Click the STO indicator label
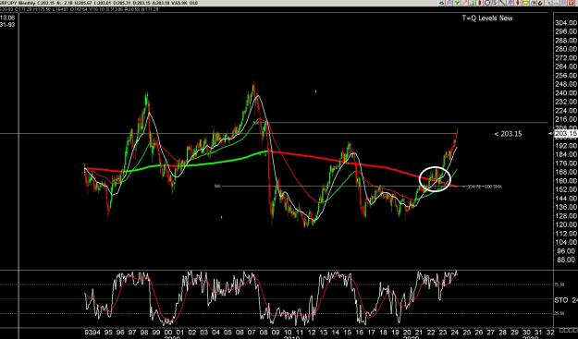The image size is (578, 339). 561,300
